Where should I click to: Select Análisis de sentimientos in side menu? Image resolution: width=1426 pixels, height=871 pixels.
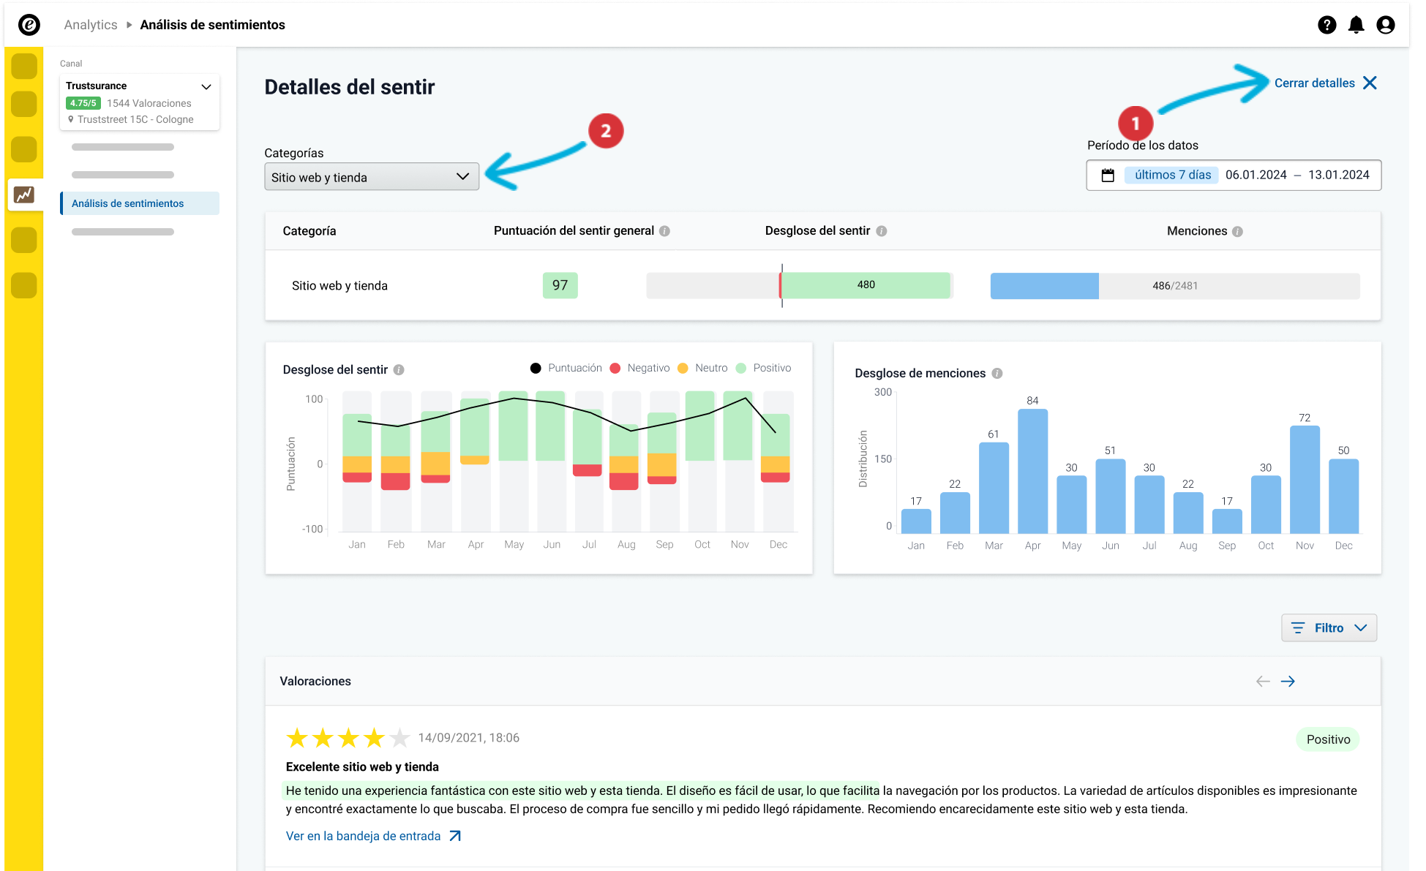coord(140,203)
